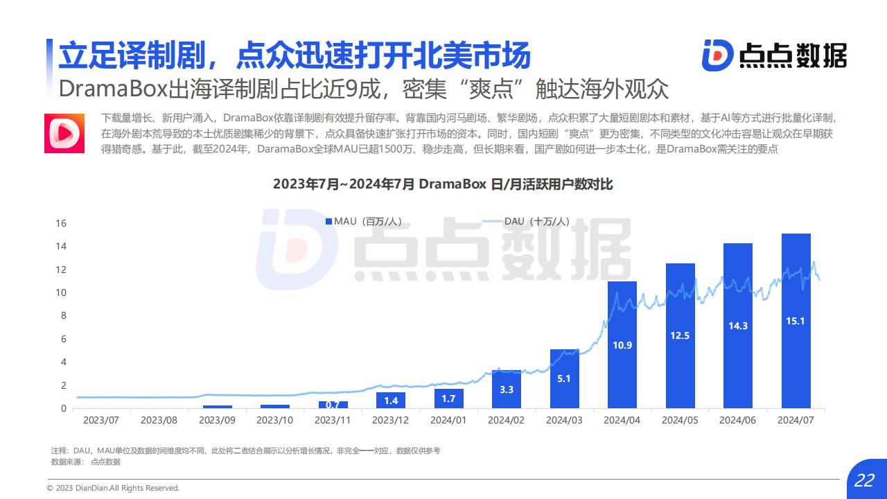Click the y-axis value 8

(x=63, y=315)
